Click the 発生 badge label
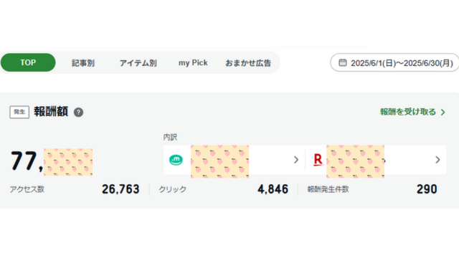Image resolution: width=459 pixels, height=258 pixels. click(x=19, y=112)
